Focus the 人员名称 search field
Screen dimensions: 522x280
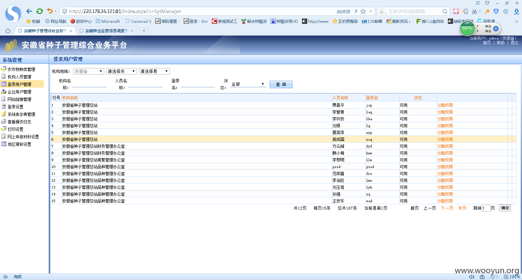145,84
